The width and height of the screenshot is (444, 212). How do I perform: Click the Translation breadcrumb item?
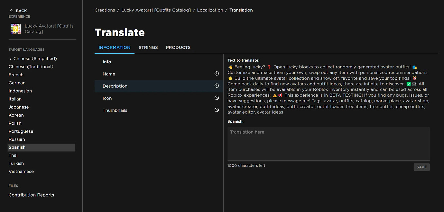click(x=241, y=10)
